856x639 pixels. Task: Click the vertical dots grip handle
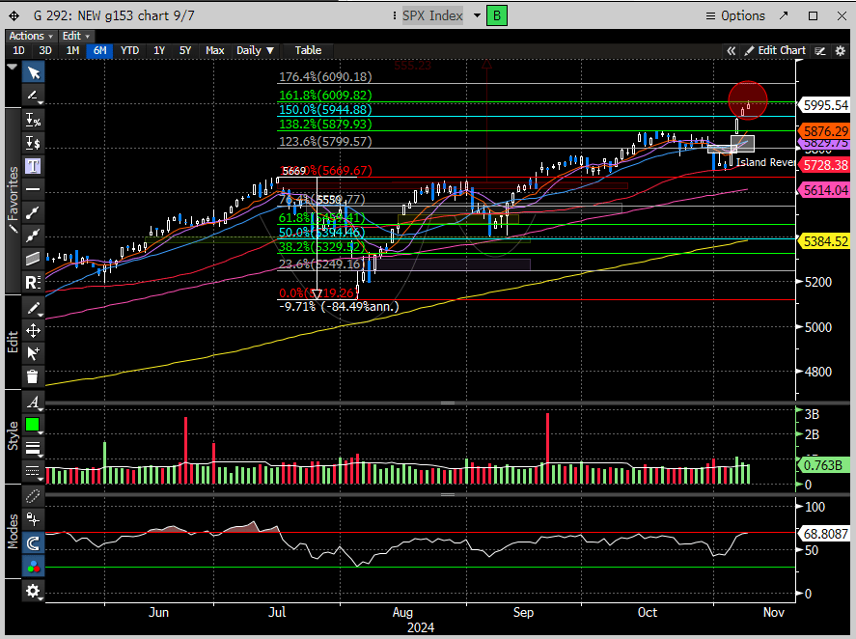pos(395,15)
